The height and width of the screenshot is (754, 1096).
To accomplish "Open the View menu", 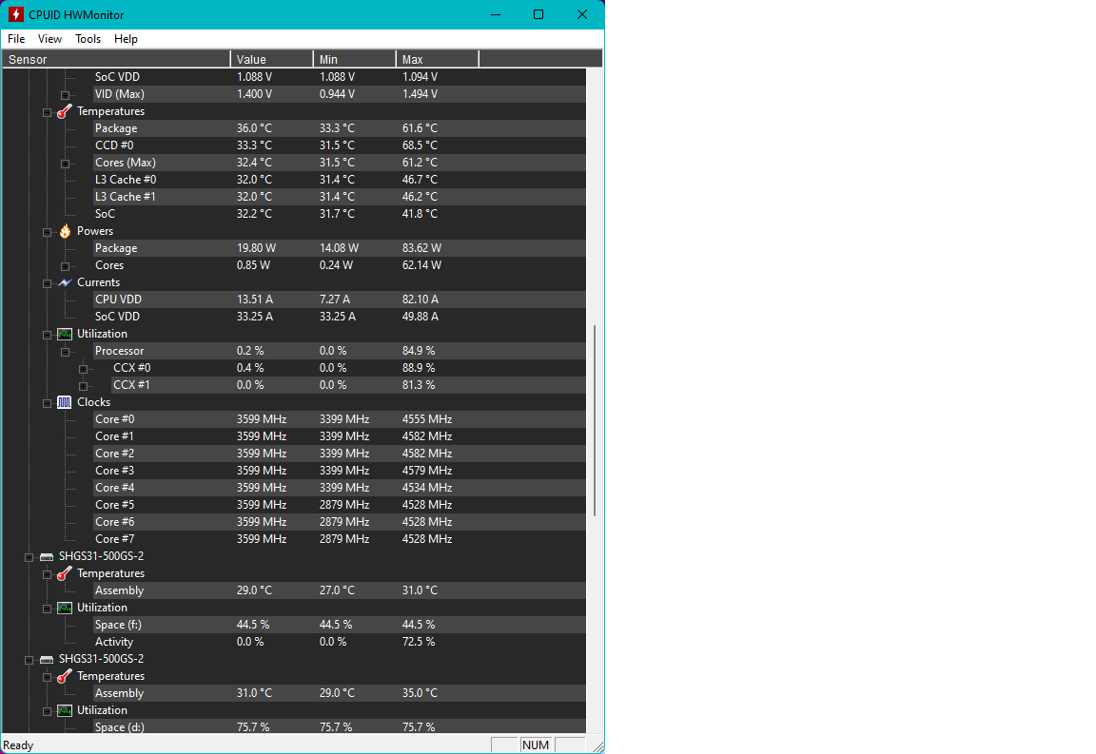I will [x=49, y=39].
